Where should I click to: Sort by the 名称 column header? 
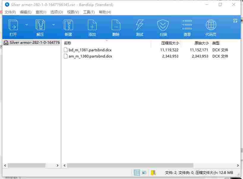106,43
